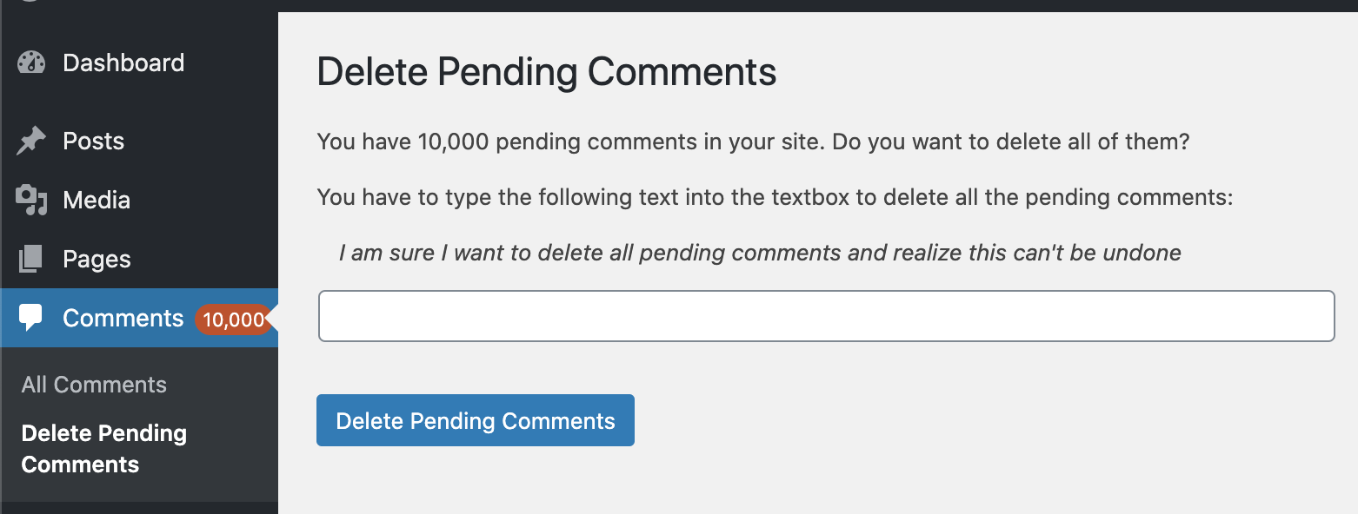Screen dimensions: 1358x514
Task: Click the Pages stacked sheets icon
Action: (x=31, y=259)
